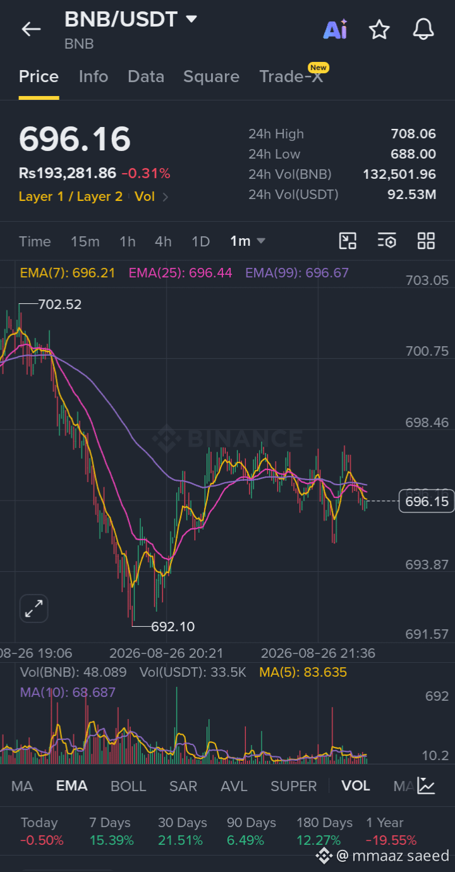Open chart settings icon
This screenshot has height=872, width=455.
tap(387, 241)
